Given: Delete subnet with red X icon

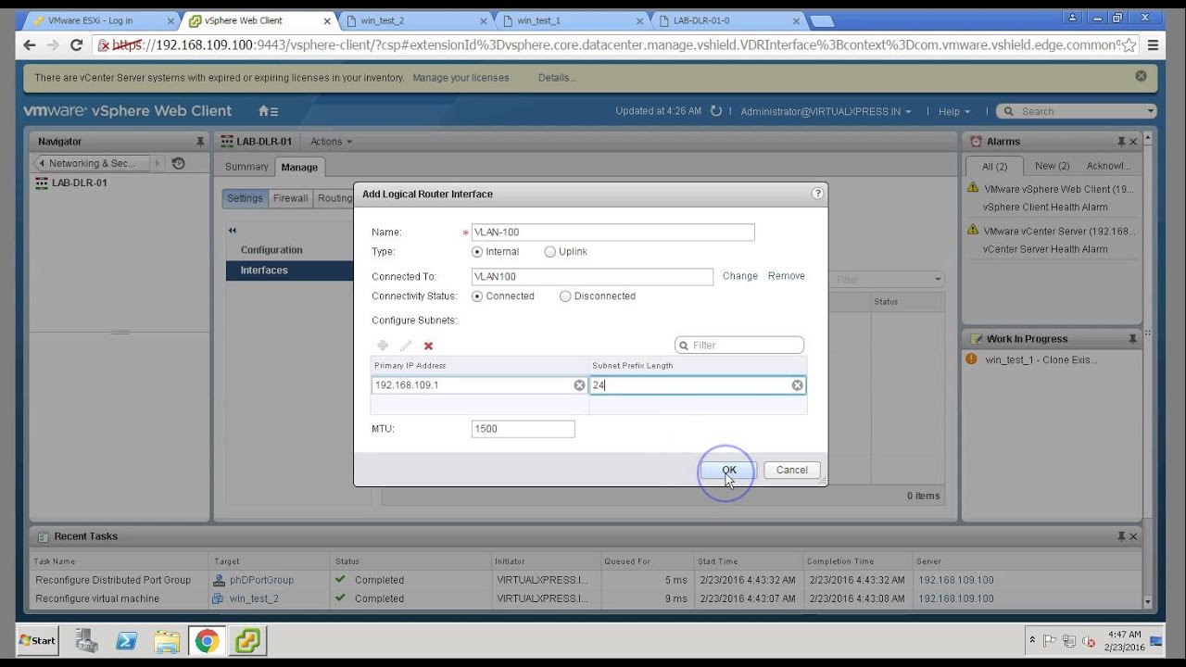Looking at the screenshot, I should point(428,346).
